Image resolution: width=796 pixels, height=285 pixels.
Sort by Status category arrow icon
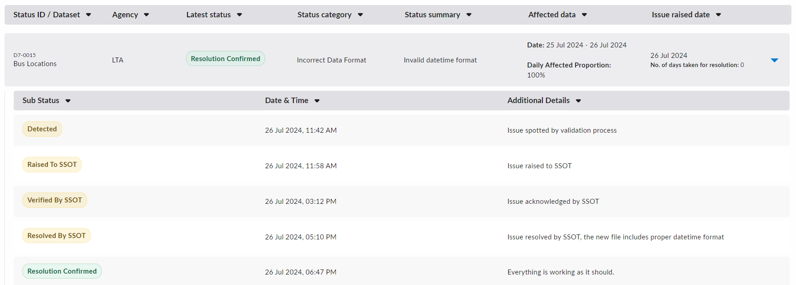pos(360,15)
